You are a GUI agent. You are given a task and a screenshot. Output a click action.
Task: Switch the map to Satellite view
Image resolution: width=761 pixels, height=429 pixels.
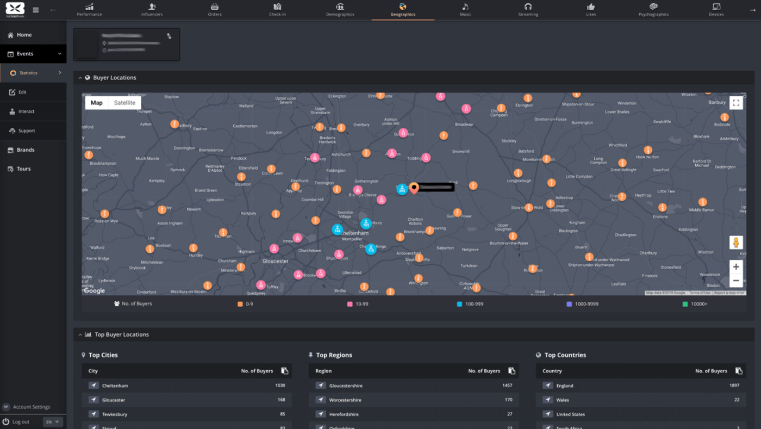pyautogui.click(x=124, y=102)
